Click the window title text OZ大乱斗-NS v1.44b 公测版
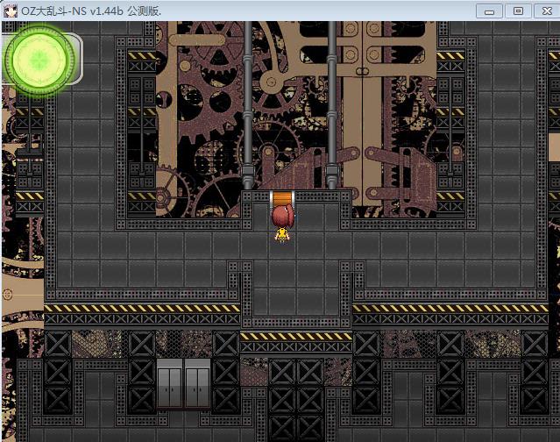560x442 pixels. [x=91, y=11]
